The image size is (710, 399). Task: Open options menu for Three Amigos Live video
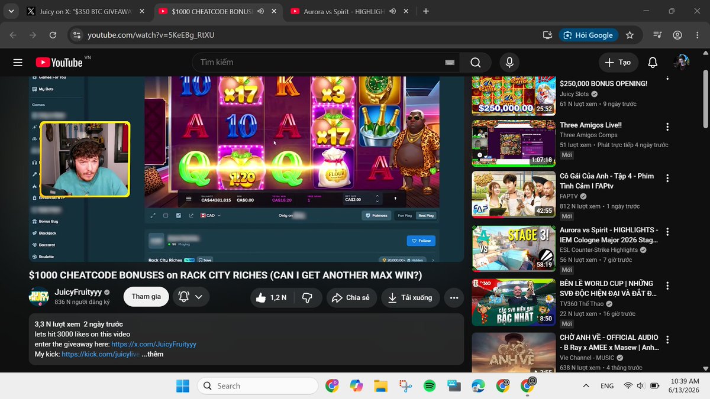[x=667, y=127]
